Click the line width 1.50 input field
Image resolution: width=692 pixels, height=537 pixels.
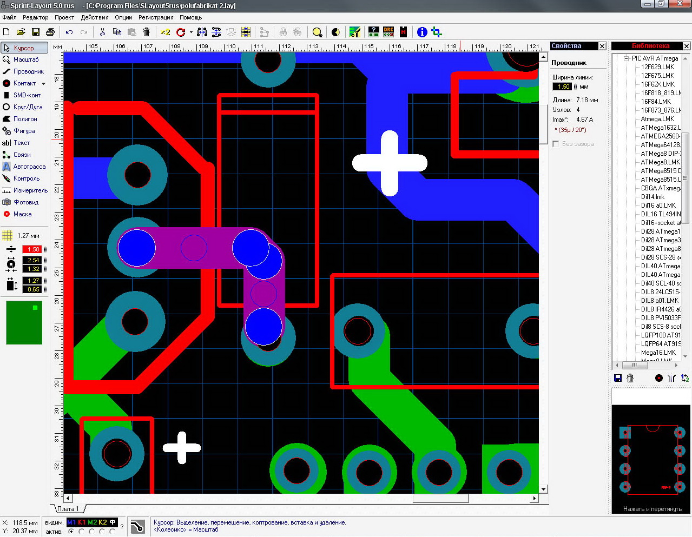tap(562, 87)
